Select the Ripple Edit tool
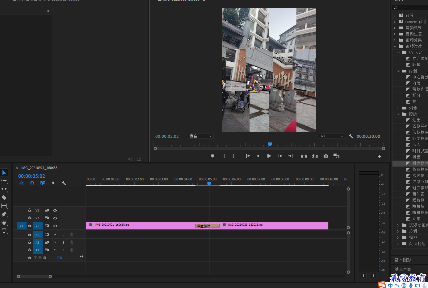Viewport: 428px width, 288px height. 4,189
